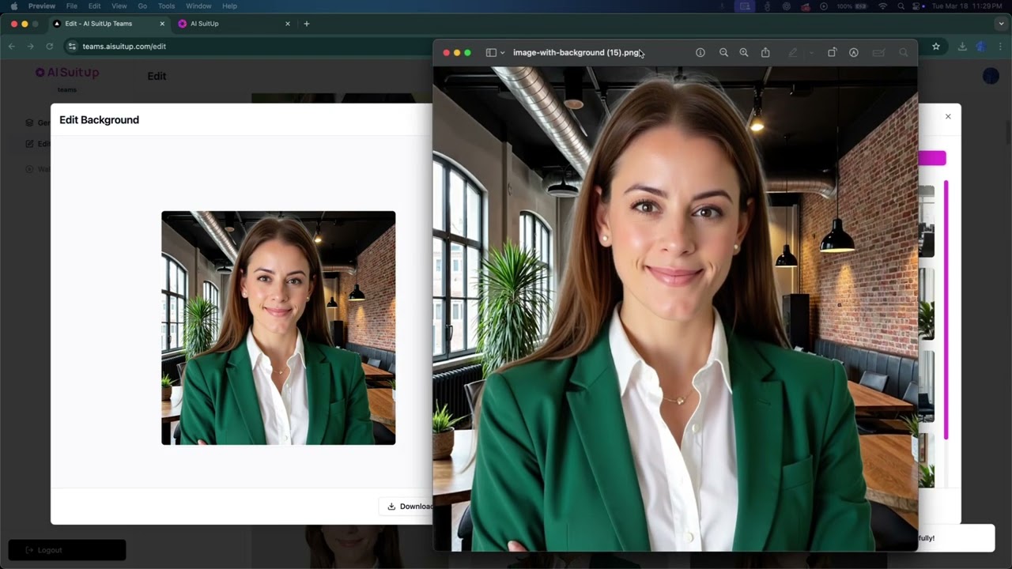
Task: Open the chevron next to Preview's sidebar icon
Action: click(x=501, y=52)
